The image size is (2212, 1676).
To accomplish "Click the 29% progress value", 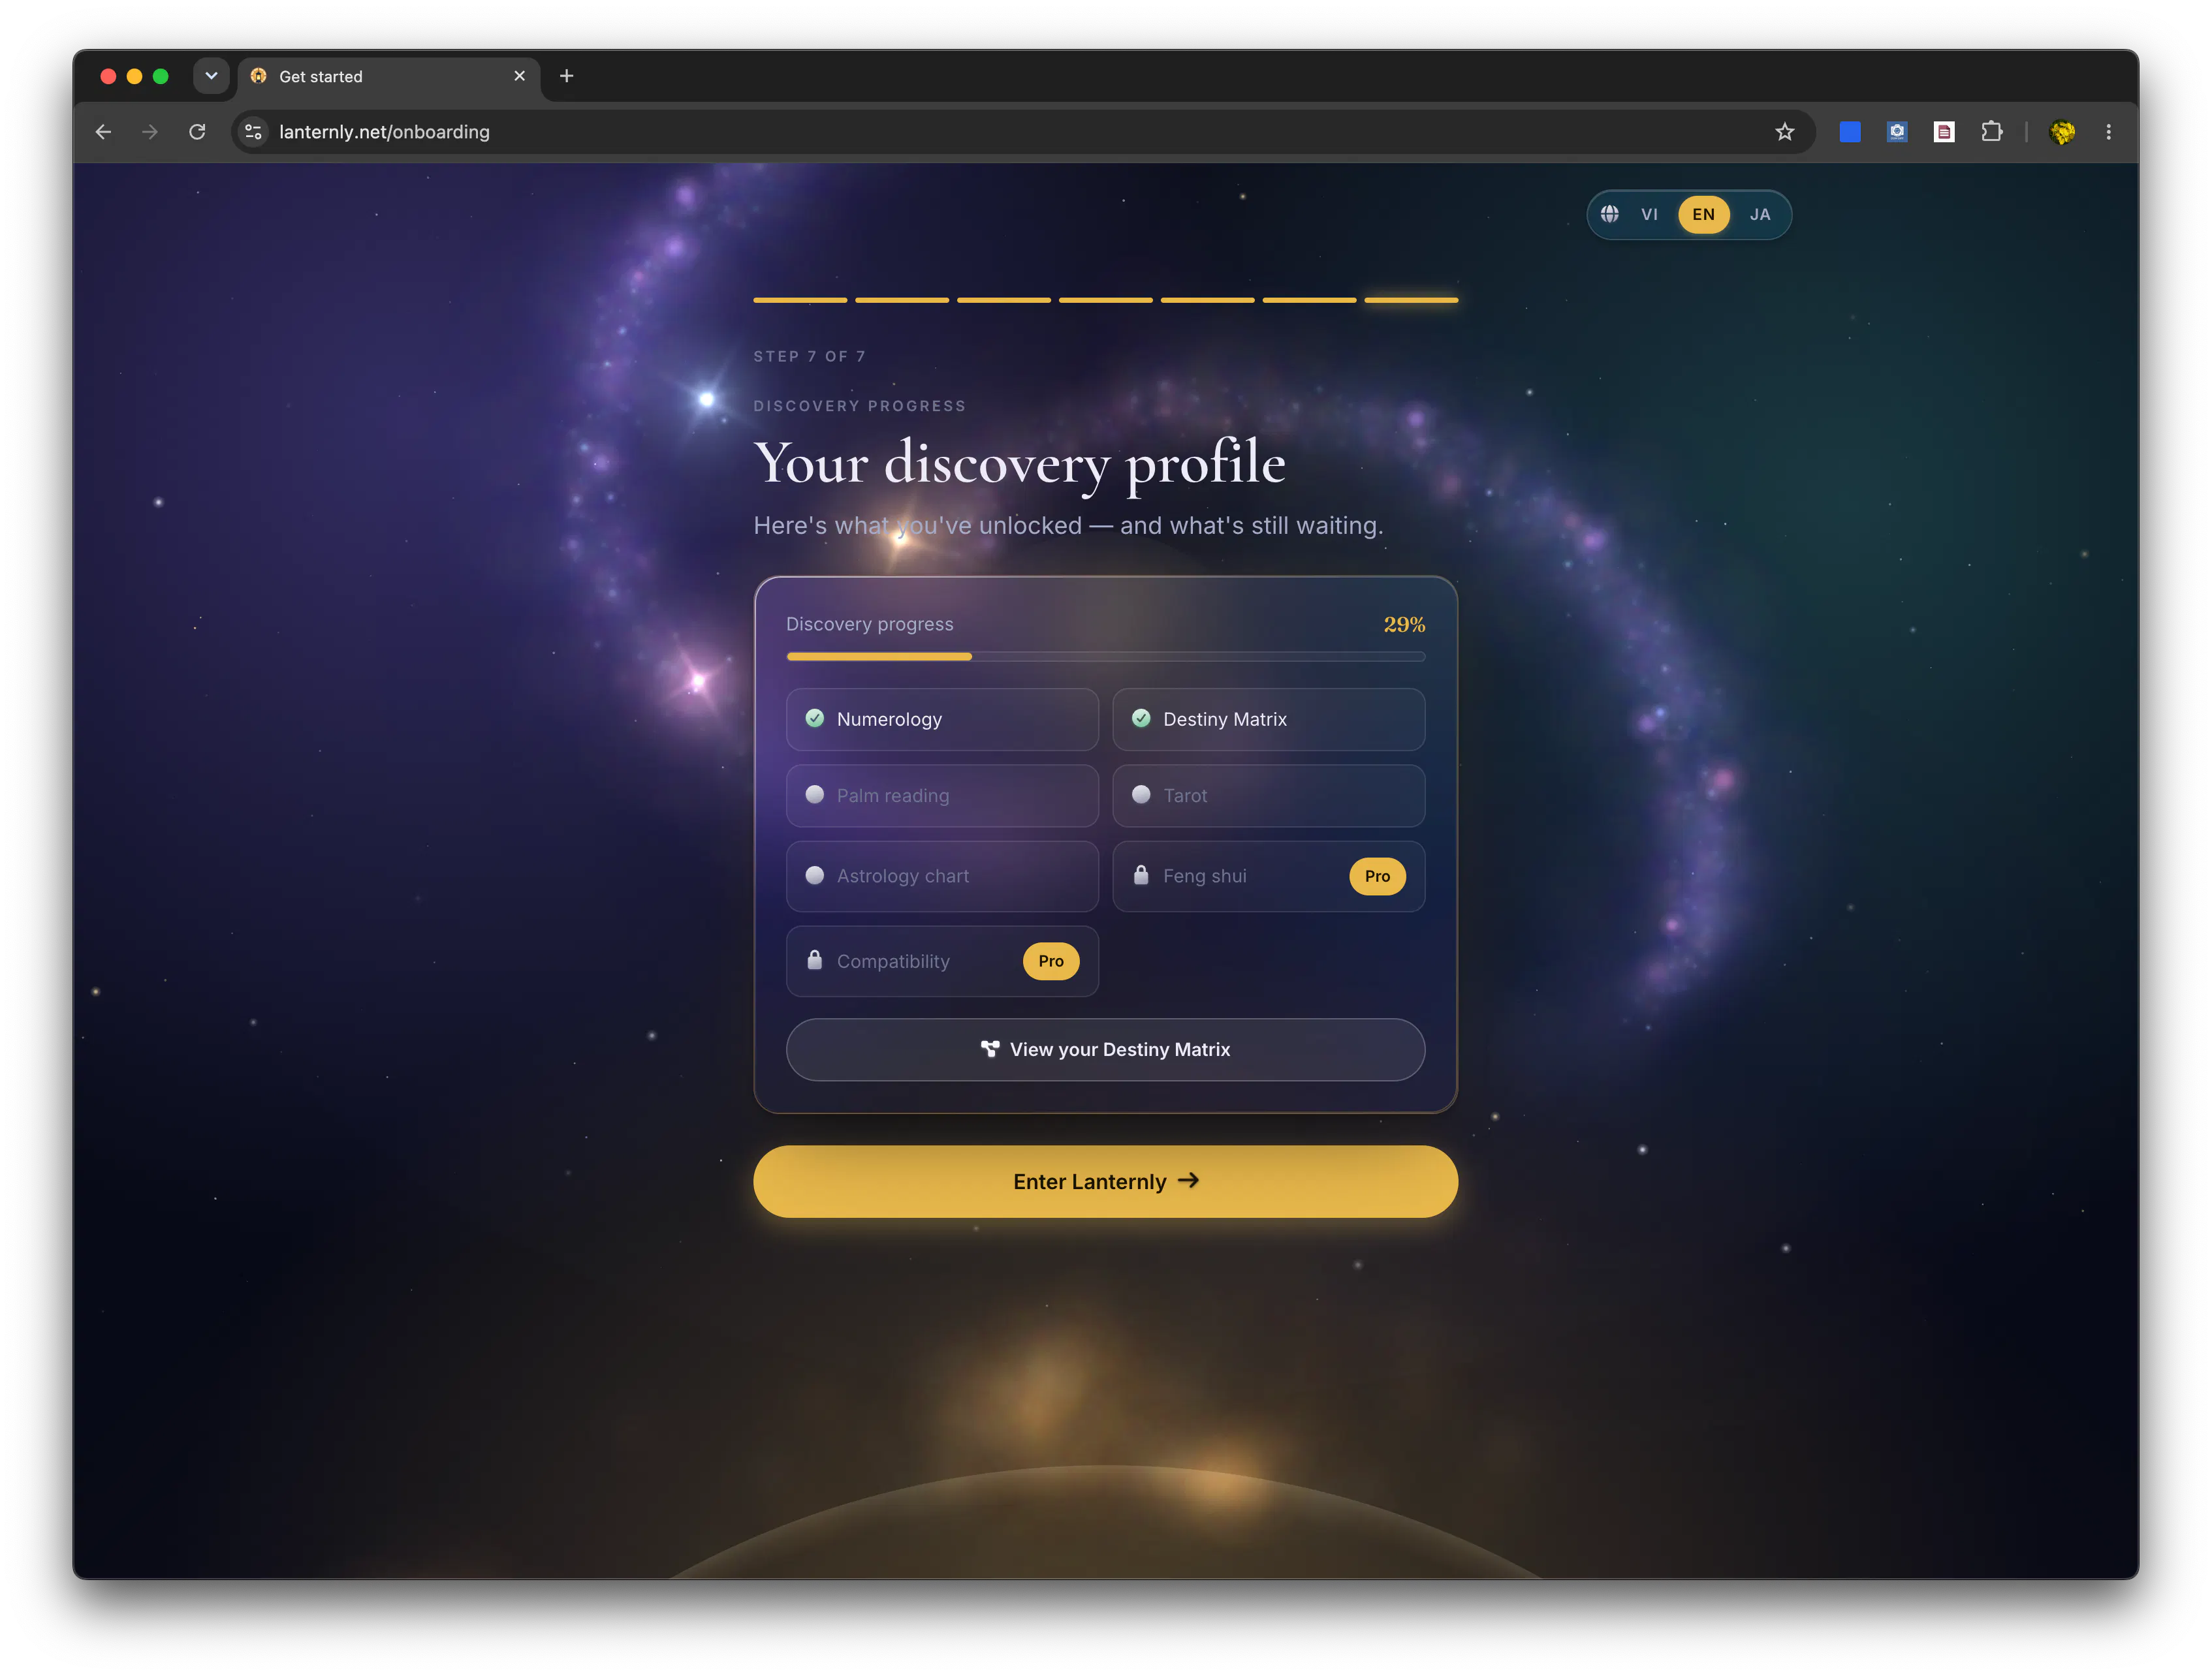I will point(1404,625).
